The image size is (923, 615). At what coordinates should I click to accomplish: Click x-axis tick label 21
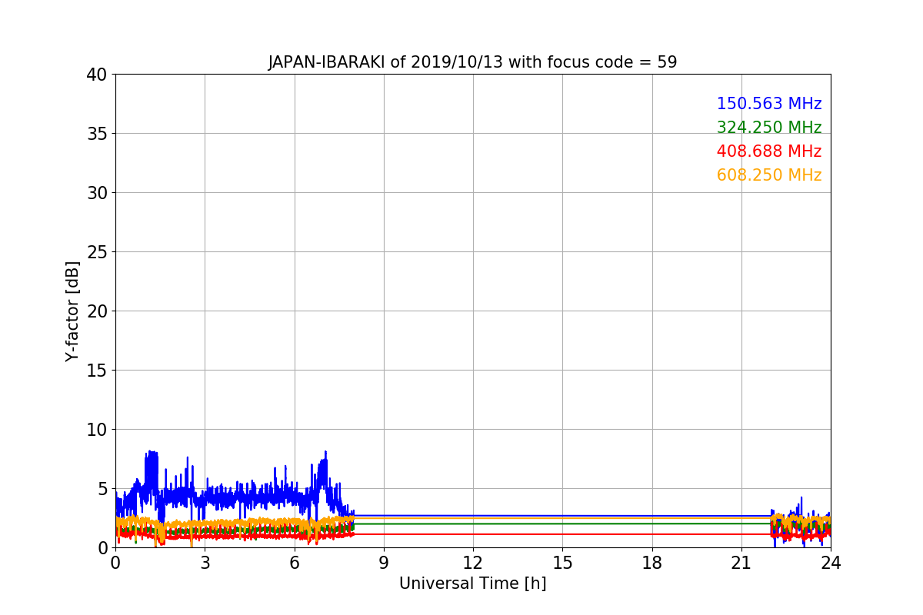pos(741,562)
